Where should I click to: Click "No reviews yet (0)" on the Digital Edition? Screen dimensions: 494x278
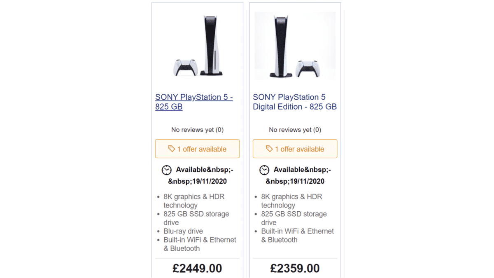point(295,130)
